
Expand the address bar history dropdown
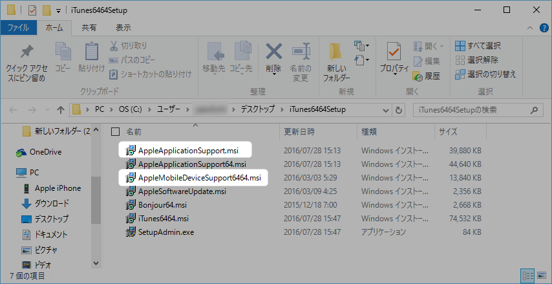(386, 110)
